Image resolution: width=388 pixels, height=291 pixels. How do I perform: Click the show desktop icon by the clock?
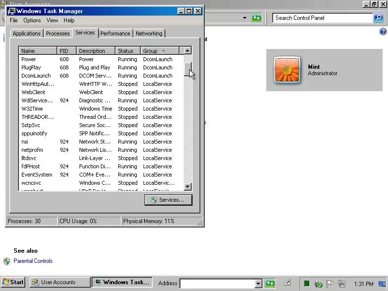382,284
